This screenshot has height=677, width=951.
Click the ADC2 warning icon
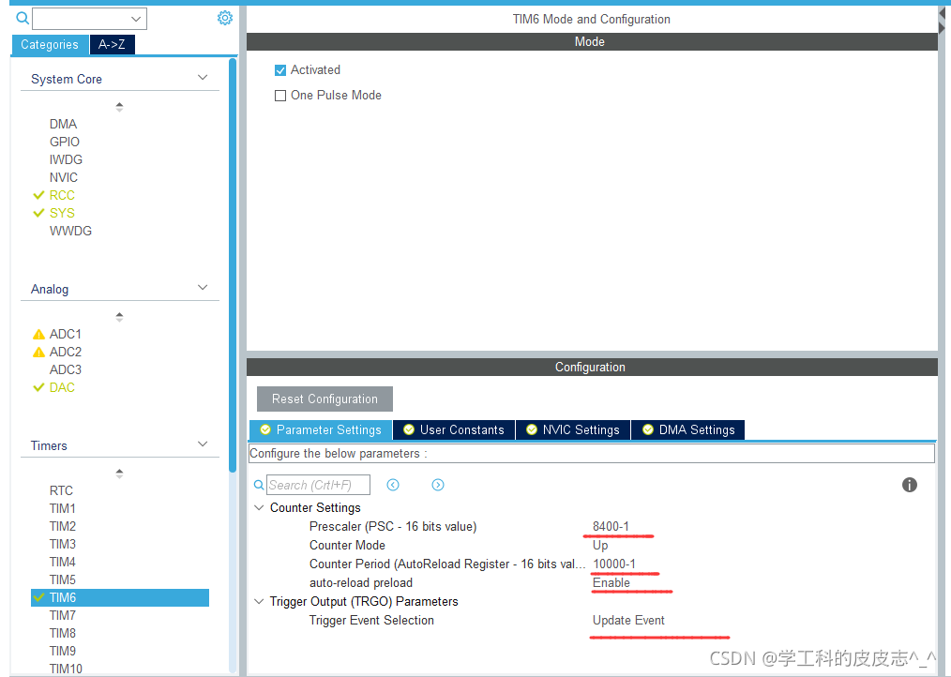tap(38, 352)
